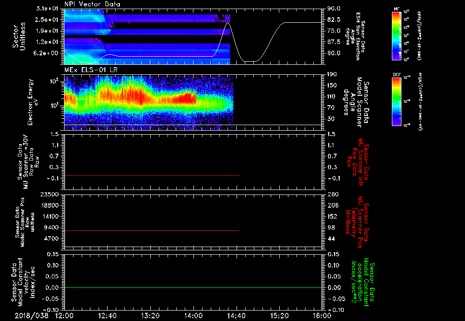465x321 pixels.
Task: Click the 14100 scanner position tick
Action: pos(51,216)
